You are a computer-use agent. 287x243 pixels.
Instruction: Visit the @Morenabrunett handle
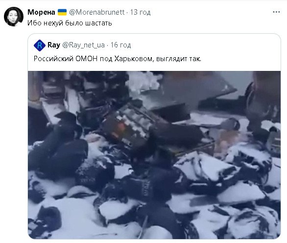click(x=97, y=12)
